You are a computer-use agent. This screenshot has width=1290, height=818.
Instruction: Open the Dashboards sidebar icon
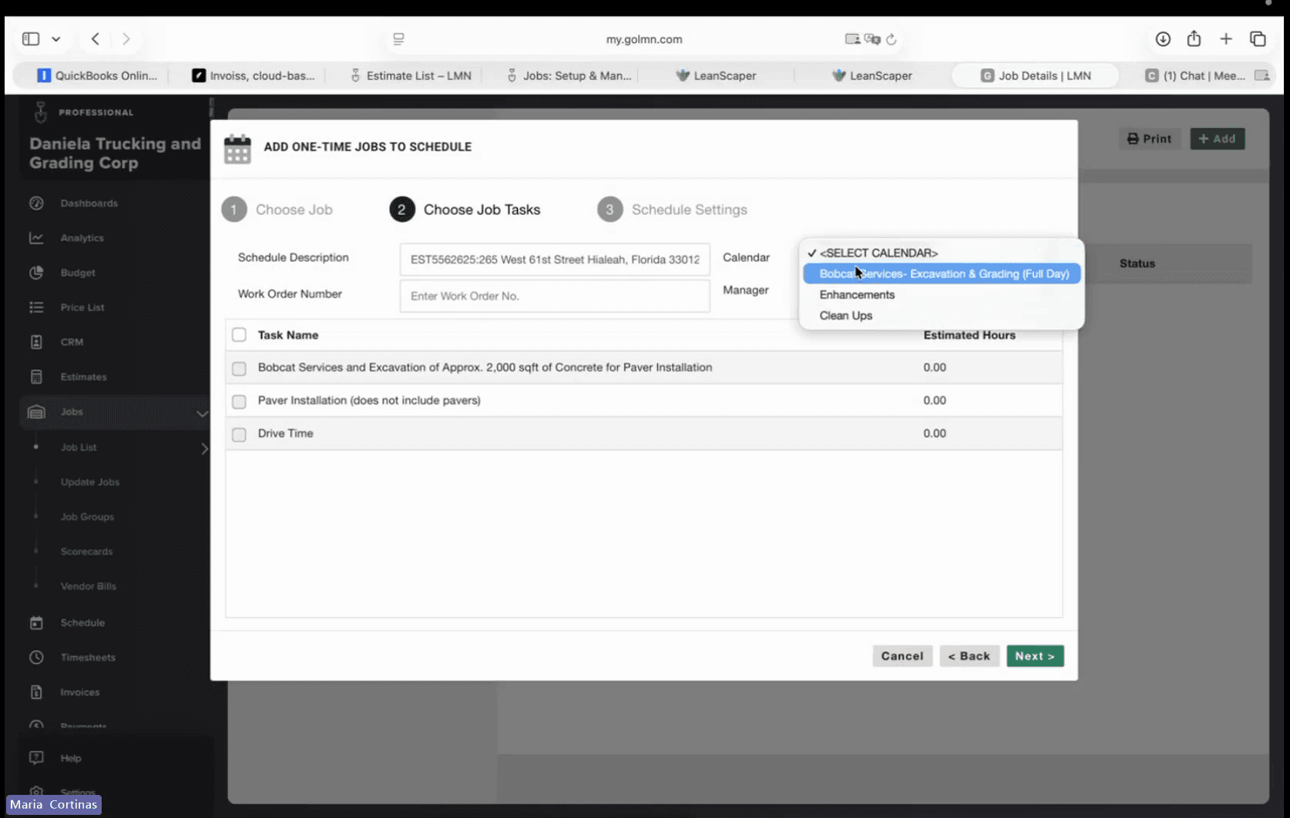(36, 203)
